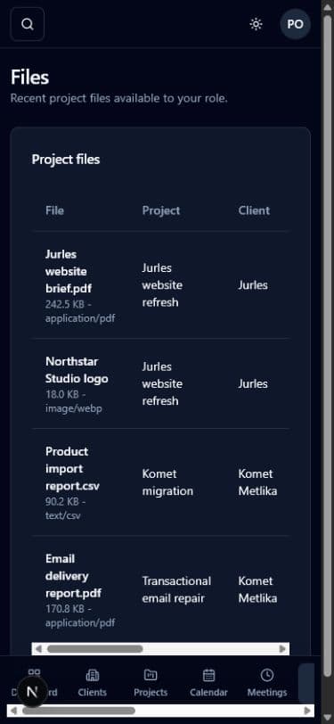
Task: Select the Product import report.csv file name
Action: (x=72, y=469)
